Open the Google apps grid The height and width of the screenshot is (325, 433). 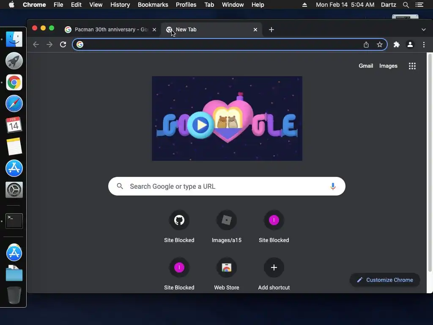pyautogui.click(x=412, y=66)
